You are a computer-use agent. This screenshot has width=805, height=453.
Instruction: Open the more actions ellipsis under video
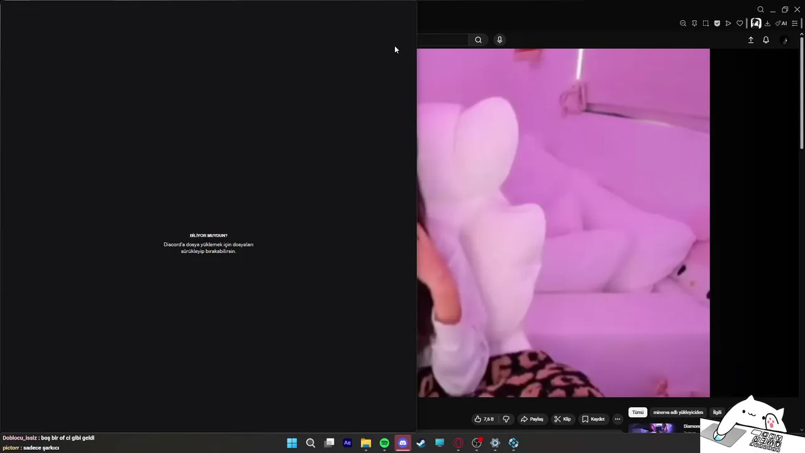click(618, 419)
